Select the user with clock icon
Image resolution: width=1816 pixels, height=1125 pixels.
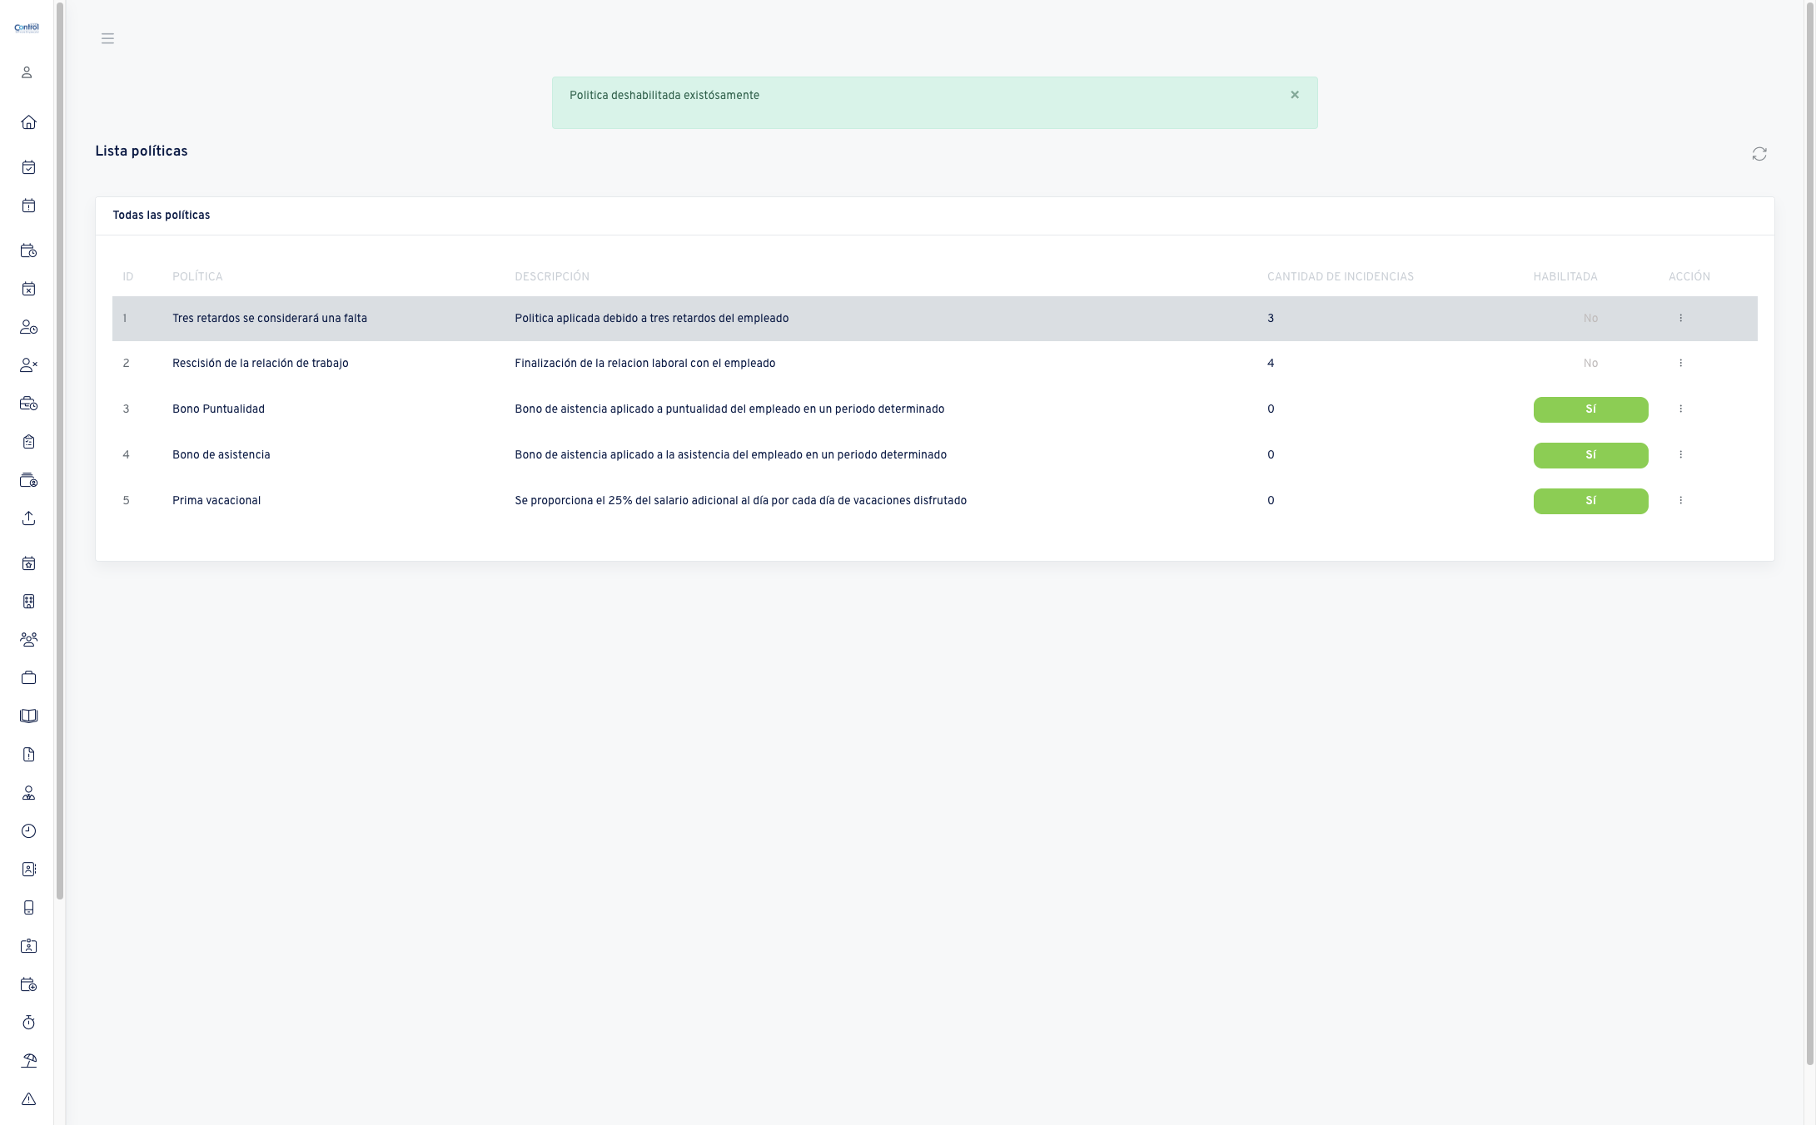point(28,327)
